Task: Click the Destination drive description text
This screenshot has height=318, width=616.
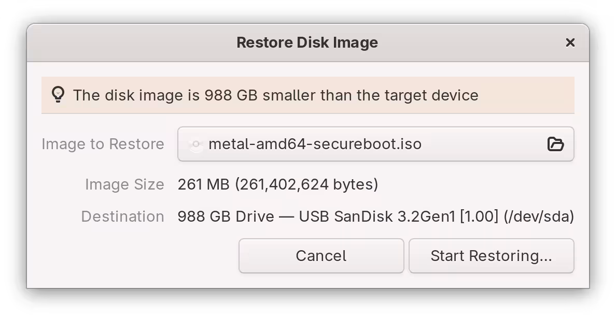Action: pyautogui.click(x=375, y=216)
